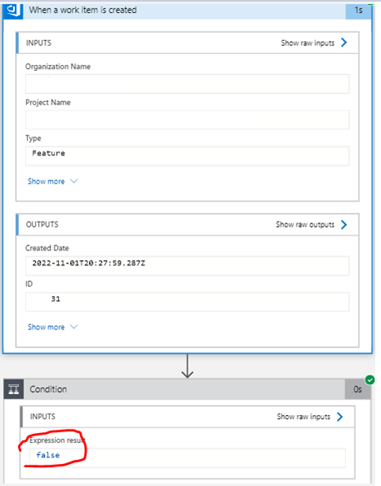
Task: Click the 0s duration badge on Condition
Action: click(x=357, y=389)
